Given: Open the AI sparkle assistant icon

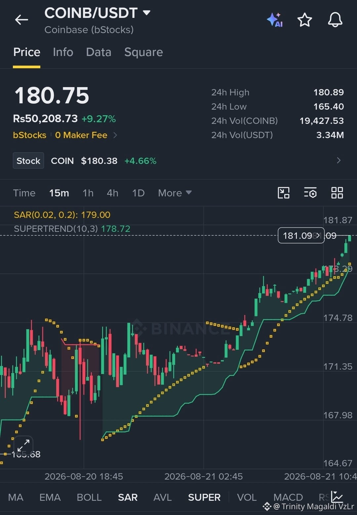Looking at the screenshot, I should [x=275, y=20].
